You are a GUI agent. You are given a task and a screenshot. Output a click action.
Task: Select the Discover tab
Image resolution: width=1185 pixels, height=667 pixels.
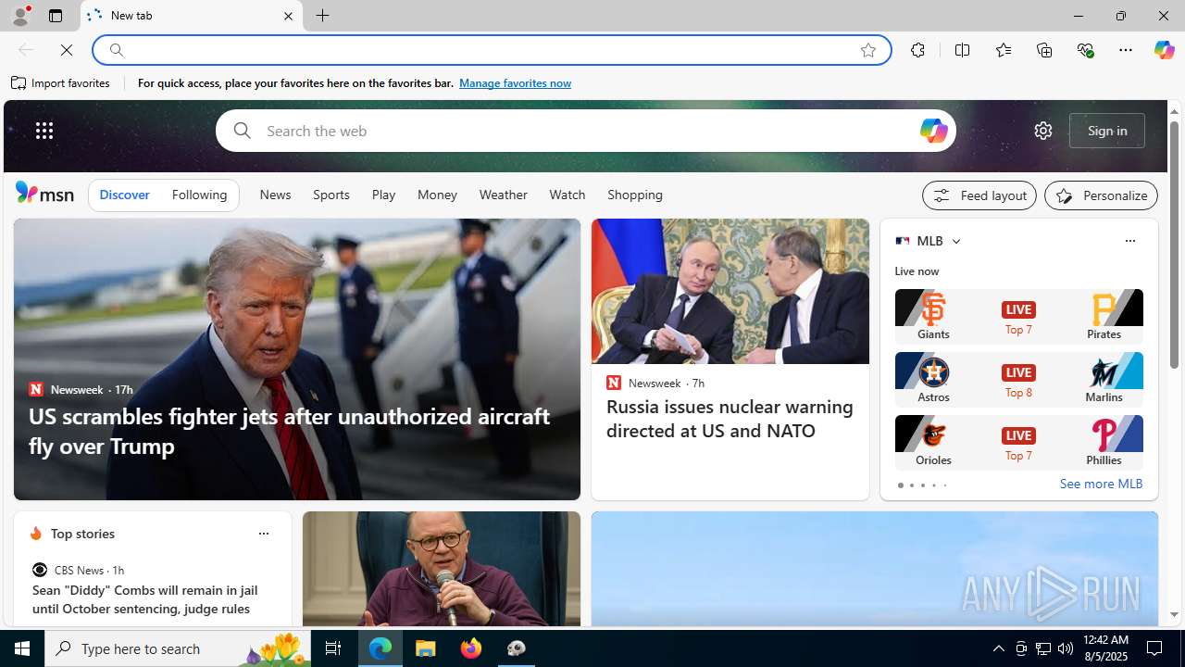pos(124,195)
